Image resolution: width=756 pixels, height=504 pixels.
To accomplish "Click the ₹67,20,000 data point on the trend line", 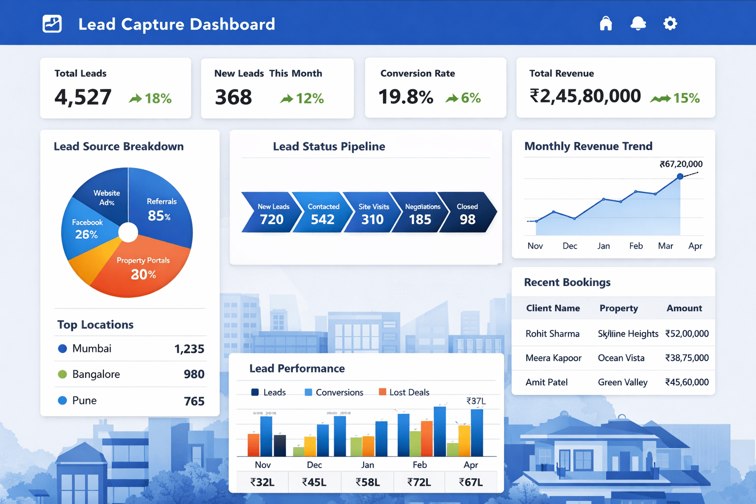I will point(679,175).
